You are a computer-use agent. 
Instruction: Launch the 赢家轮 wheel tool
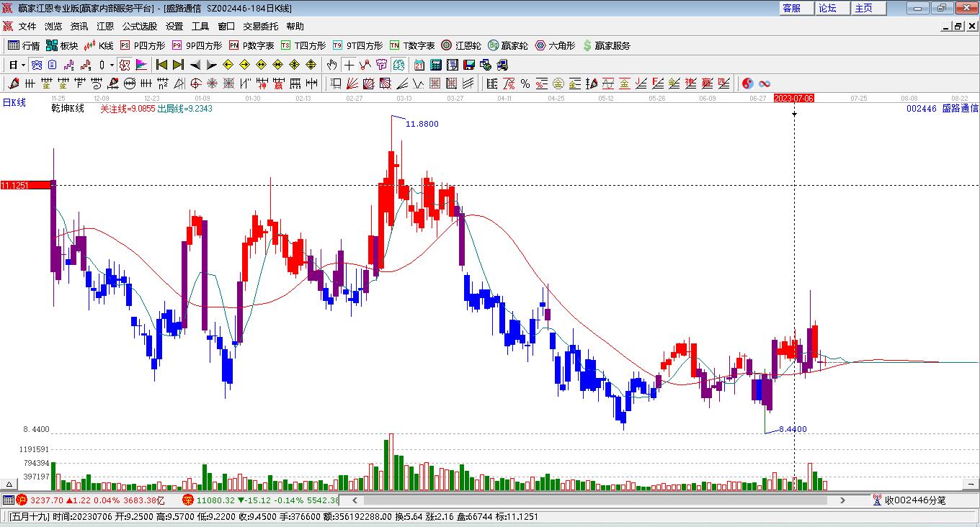pos(508,45)
